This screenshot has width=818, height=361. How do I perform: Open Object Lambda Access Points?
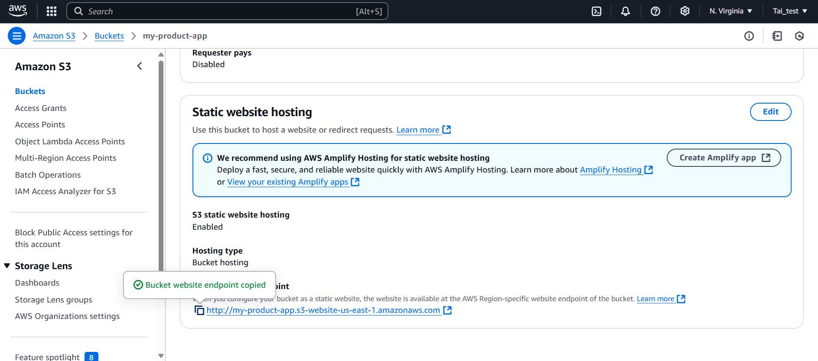click(70, 142)
